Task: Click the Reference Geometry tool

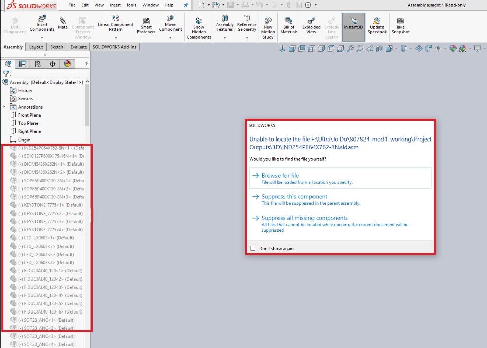Action: click(247, 23)
